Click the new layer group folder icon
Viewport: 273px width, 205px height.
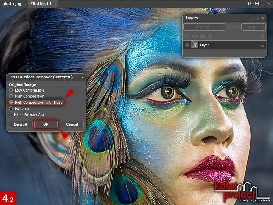202,36
